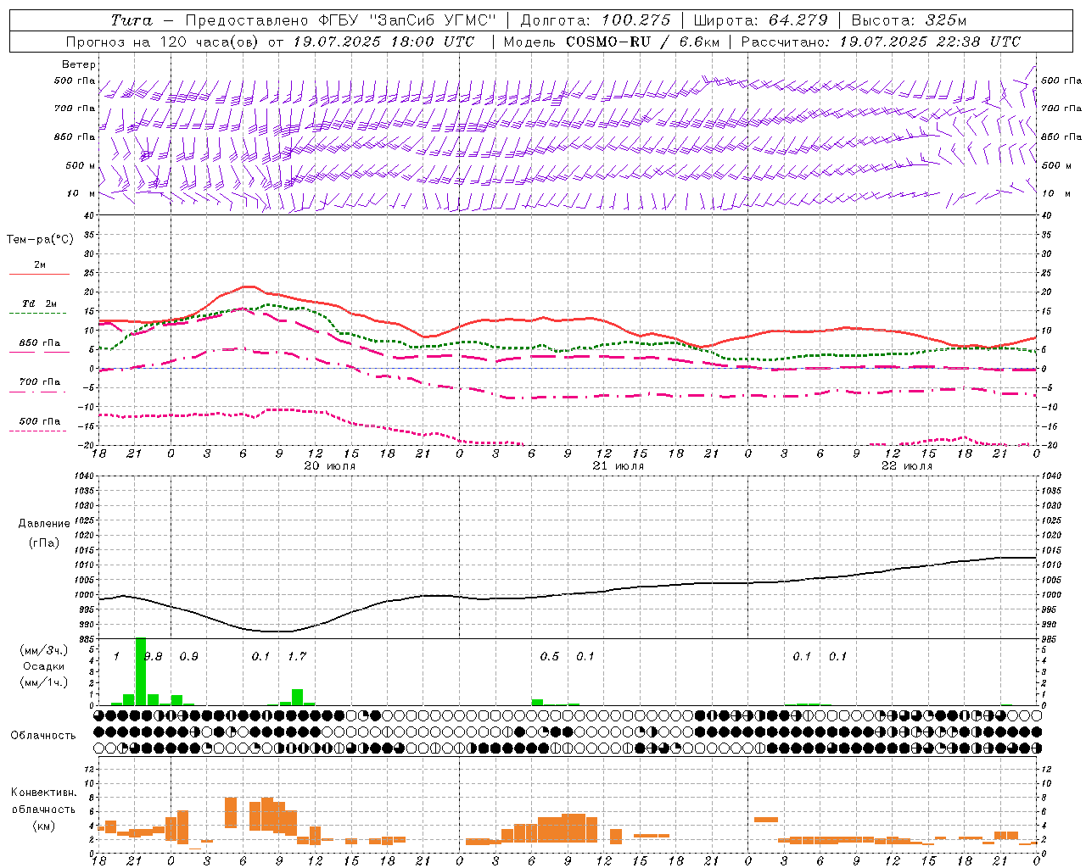Click the "(мм/1ч.)" units label

(44, 682)
